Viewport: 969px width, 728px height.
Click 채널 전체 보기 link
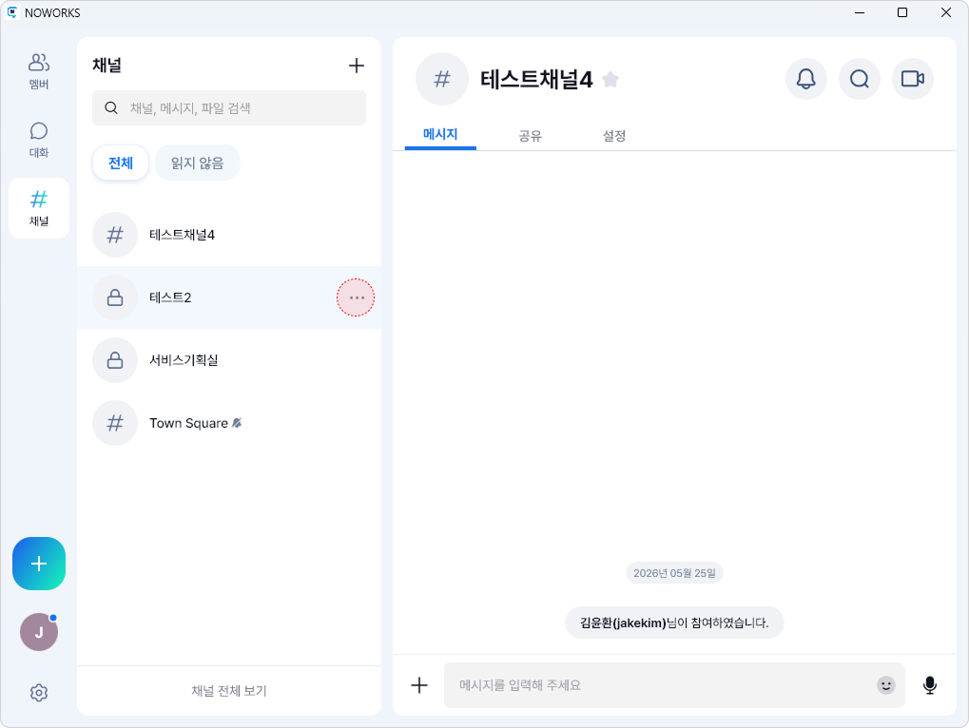click(228, 691)
